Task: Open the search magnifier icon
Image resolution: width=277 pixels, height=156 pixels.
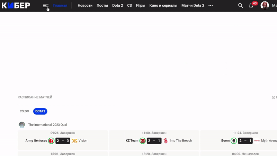Action: 240,6
